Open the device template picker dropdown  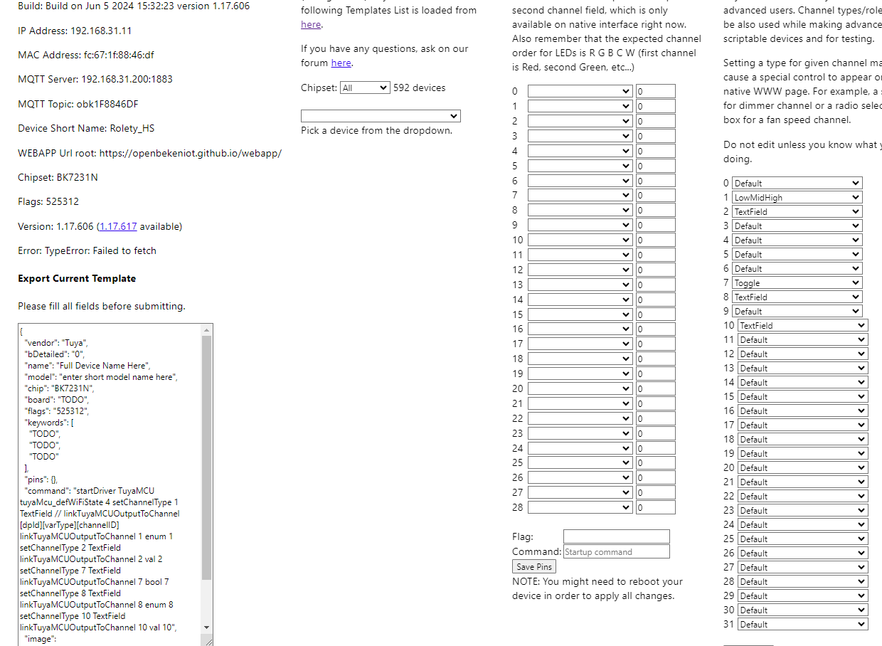[381, 116]
